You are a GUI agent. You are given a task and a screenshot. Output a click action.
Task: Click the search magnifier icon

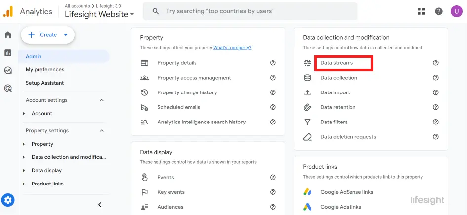pos(156,11)
